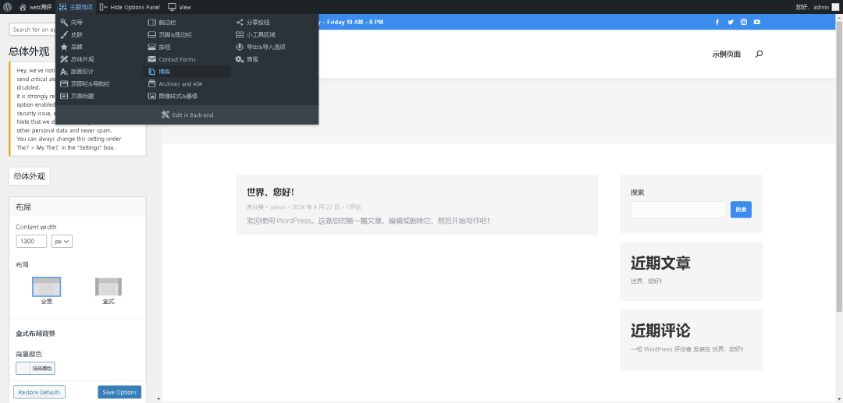Open 世界，您好! under 近期文章
This screenshot has height=403, width=843.
tap(647, 281)
